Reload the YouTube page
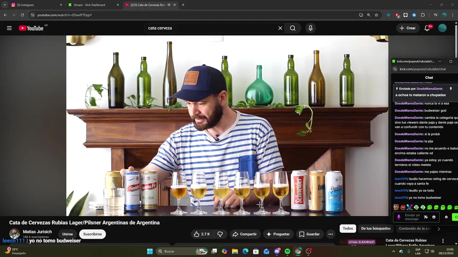The image size is (458, 257). 22,15
